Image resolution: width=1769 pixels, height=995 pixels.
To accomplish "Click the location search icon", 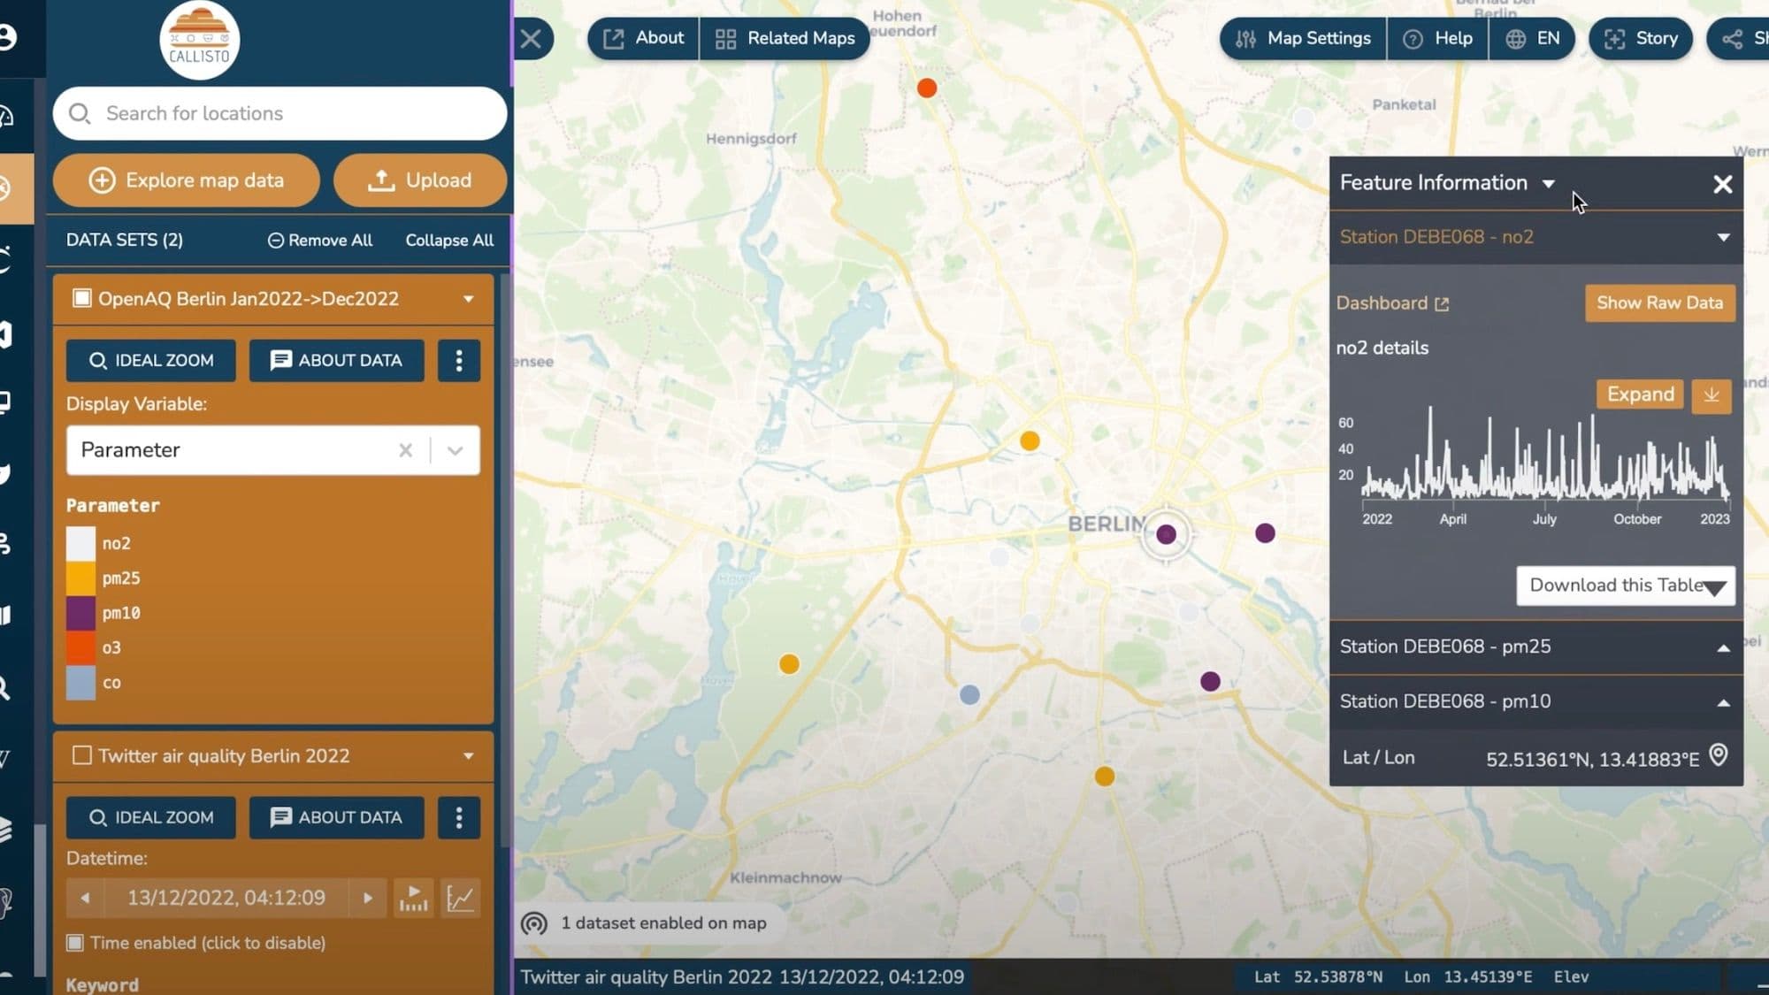I will tap(79, 113).
